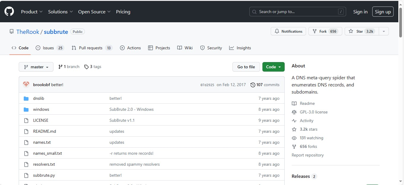Click the tag icon next to 3 tags
Viewport: 404px width, 185px height.
[86, 67]
